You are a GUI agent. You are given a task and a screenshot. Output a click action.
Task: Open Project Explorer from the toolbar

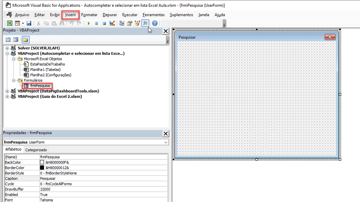[122, 23]
